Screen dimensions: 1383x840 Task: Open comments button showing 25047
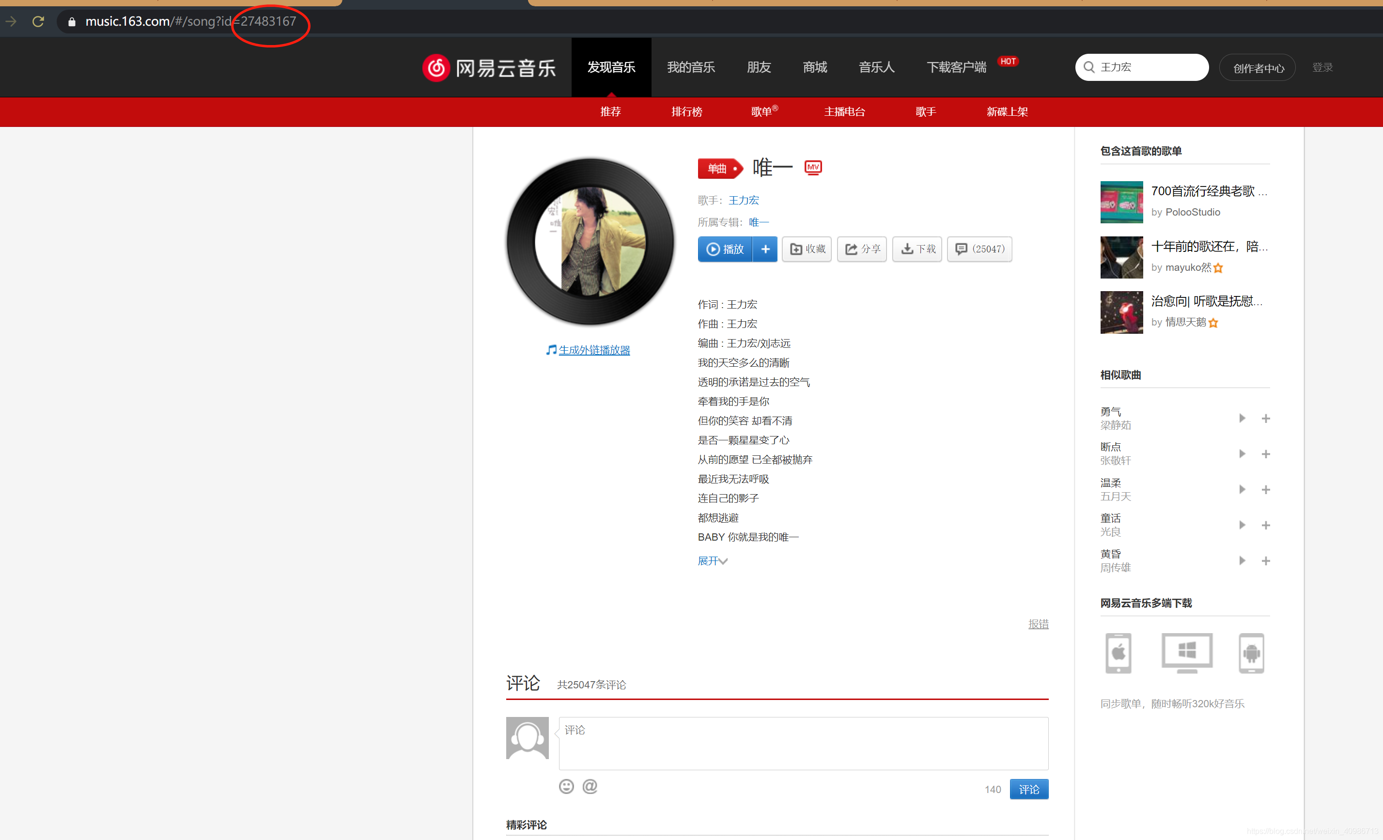point(979,249)
